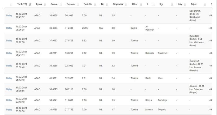217x115 pixels.
Task: Sort table by Köy arrows
Action: click(x=185, y=5)
